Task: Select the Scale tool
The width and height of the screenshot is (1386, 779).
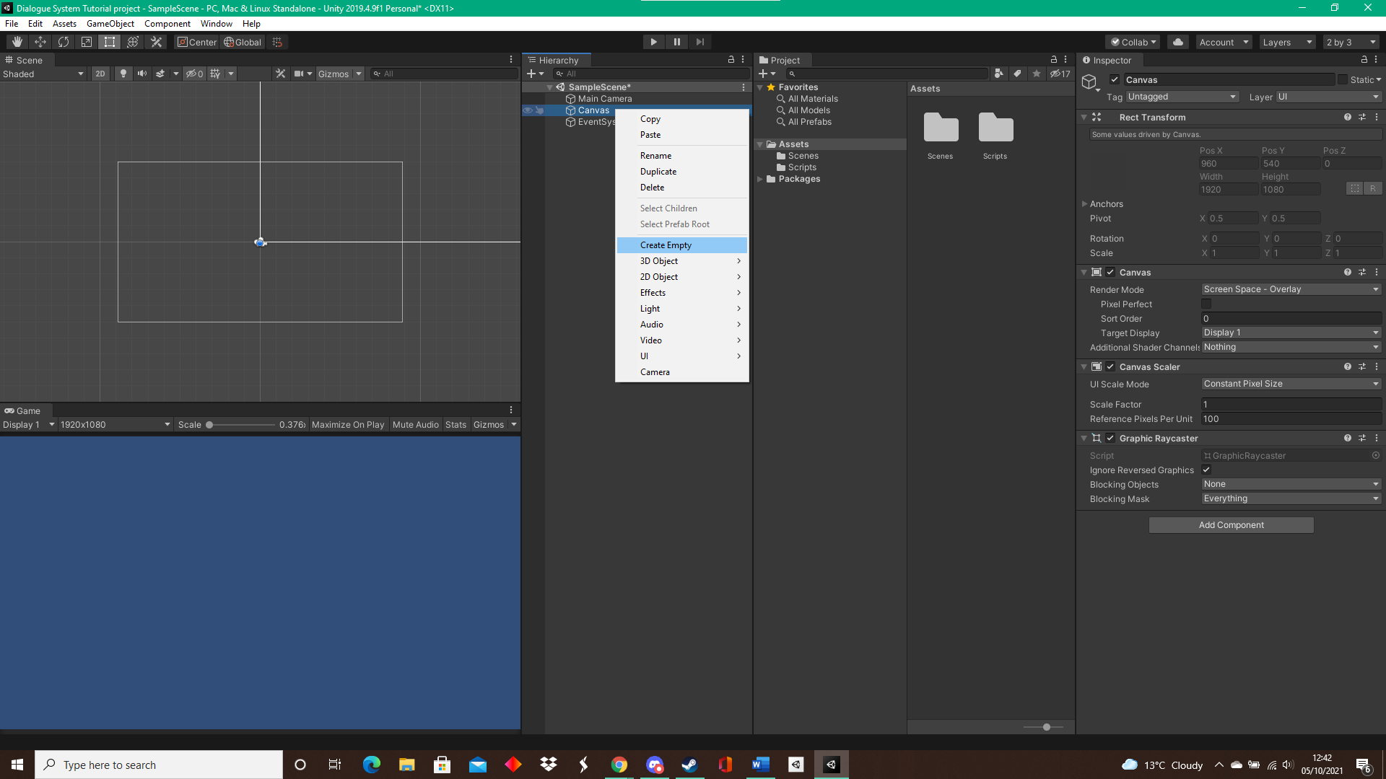Action: [x=86, y=41]
